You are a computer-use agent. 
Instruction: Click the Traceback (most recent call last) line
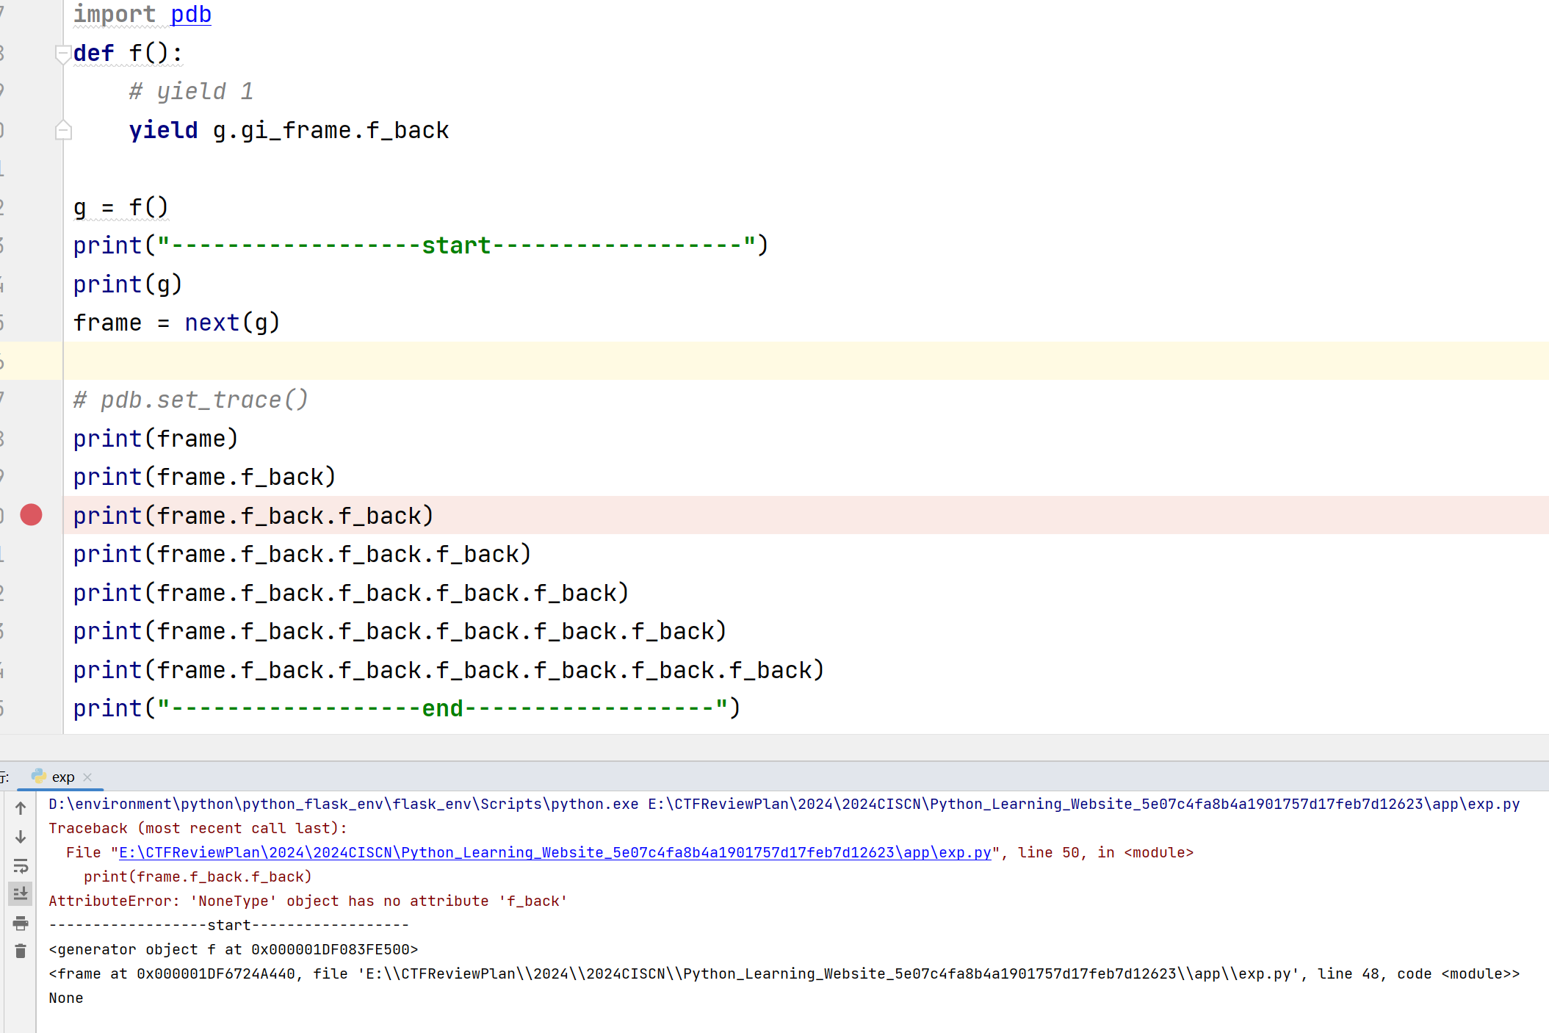pos(198,828)
